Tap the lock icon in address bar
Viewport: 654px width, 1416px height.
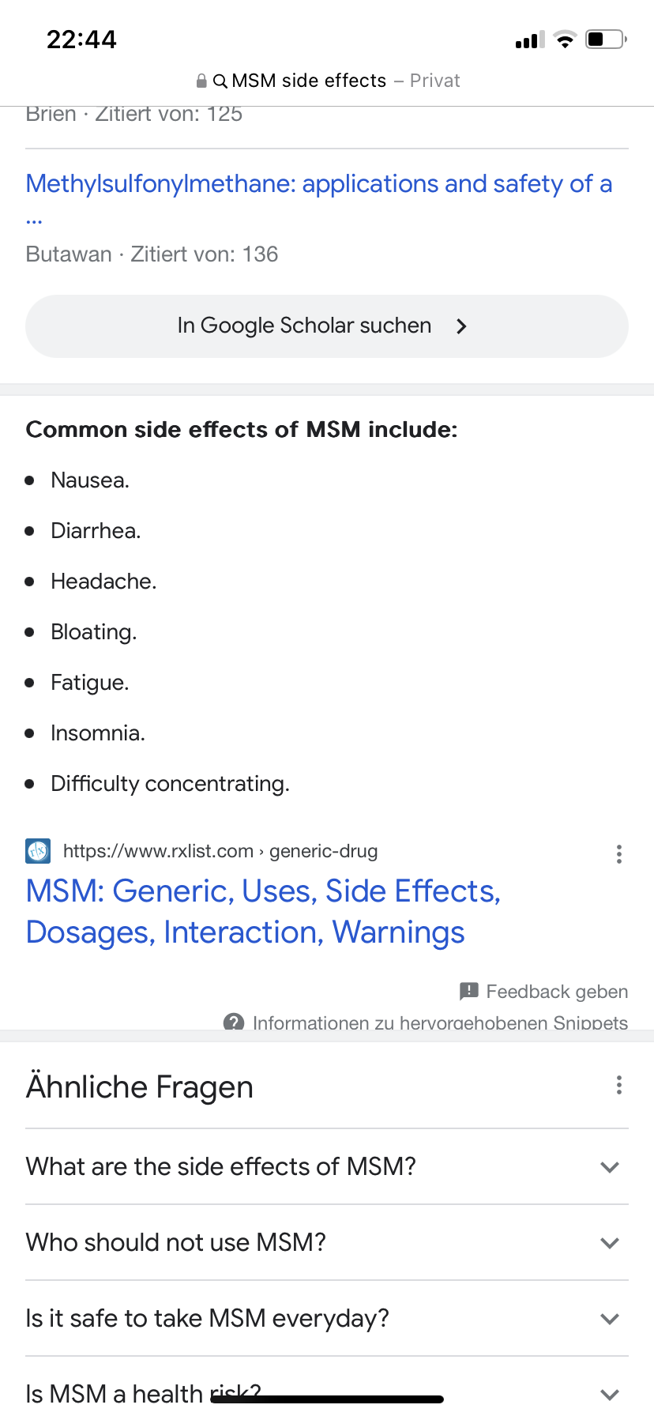201,81
